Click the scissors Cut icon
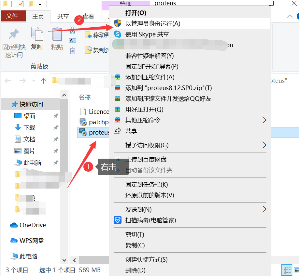This screenshot has width=299, height=276. 72,30
